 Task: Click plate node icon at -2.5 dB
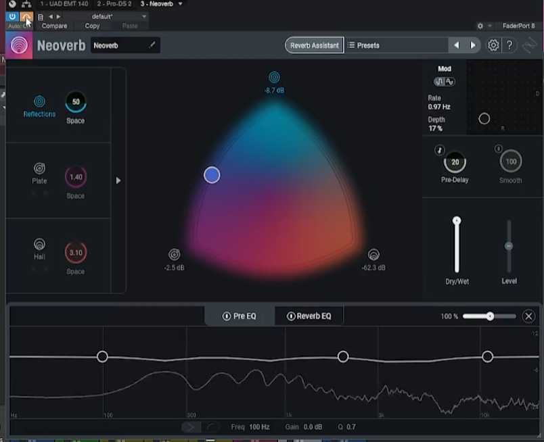tap(174, 254)
